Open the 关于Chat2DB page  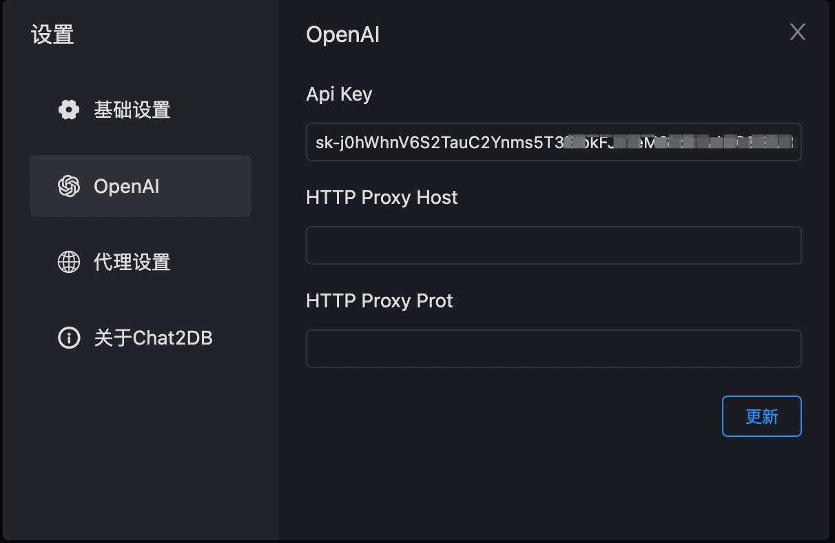[141, 338]
